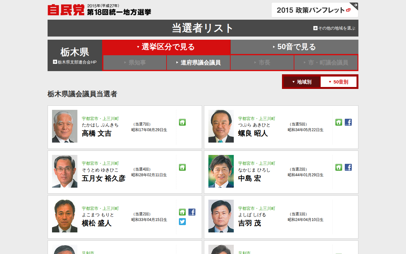406x254 pixels.
Task: Click birth date 昭和44年01月29日生
Action: click(306, 175)
